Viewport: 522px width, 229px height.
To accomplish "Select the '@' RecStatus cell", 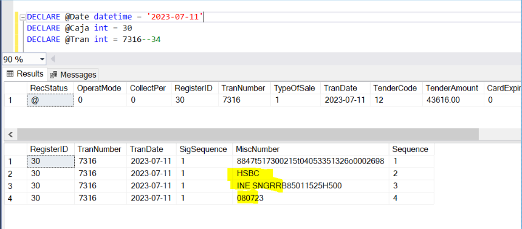I will 51,100.
